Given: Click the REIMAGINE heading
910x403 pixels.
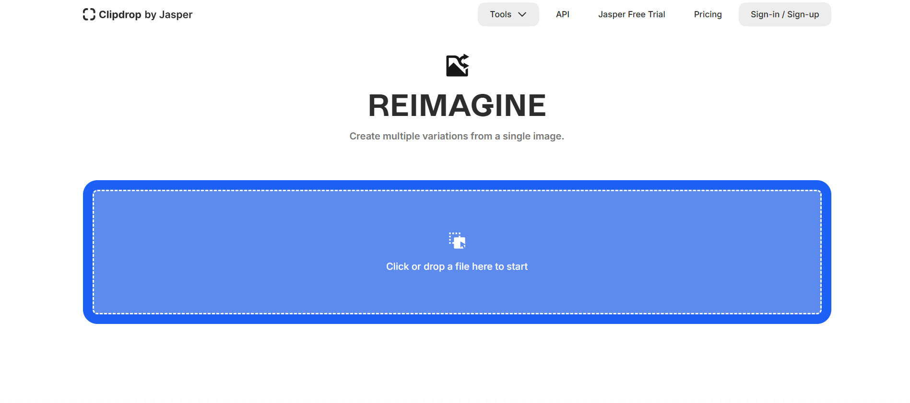Looking at the screenshot, I should point(457,105).
